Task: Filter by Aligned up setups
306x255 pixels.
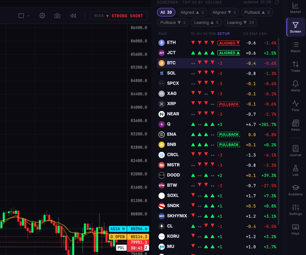Action: click(192, 12)
